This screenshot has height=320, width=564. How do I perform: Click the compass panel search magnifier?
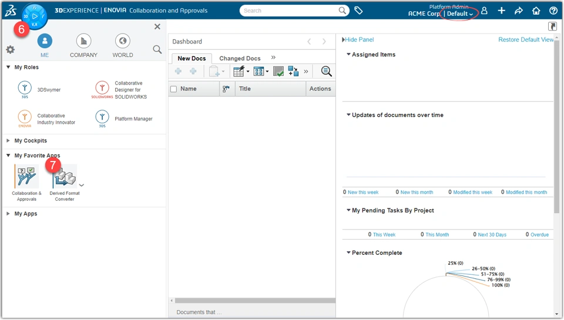point(157,49)
